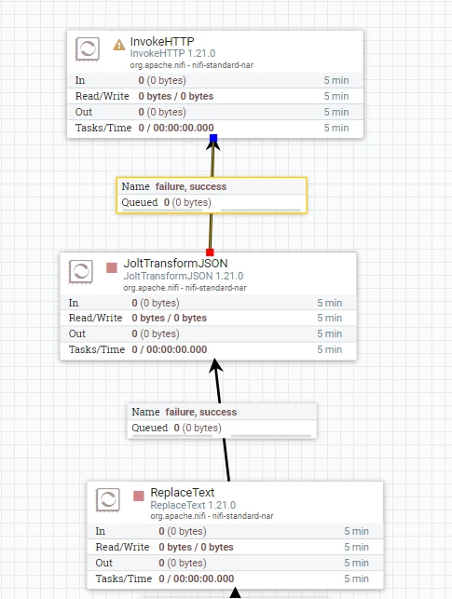Click the ReplaceText processor icon
This screenshot has height=599, width=452.
tap(108, 499)
